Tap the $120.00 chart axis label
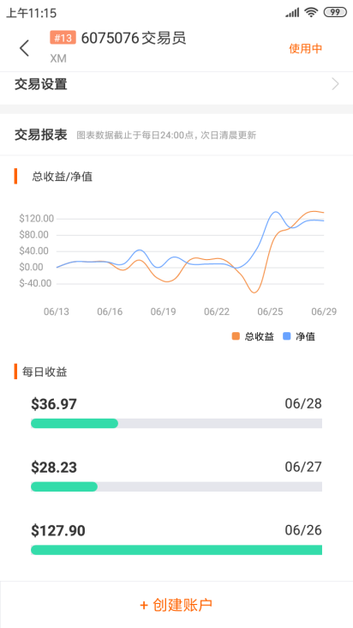The height and width of the screenshot is (628, 353). pyautogui.click(x=36, y=218)
